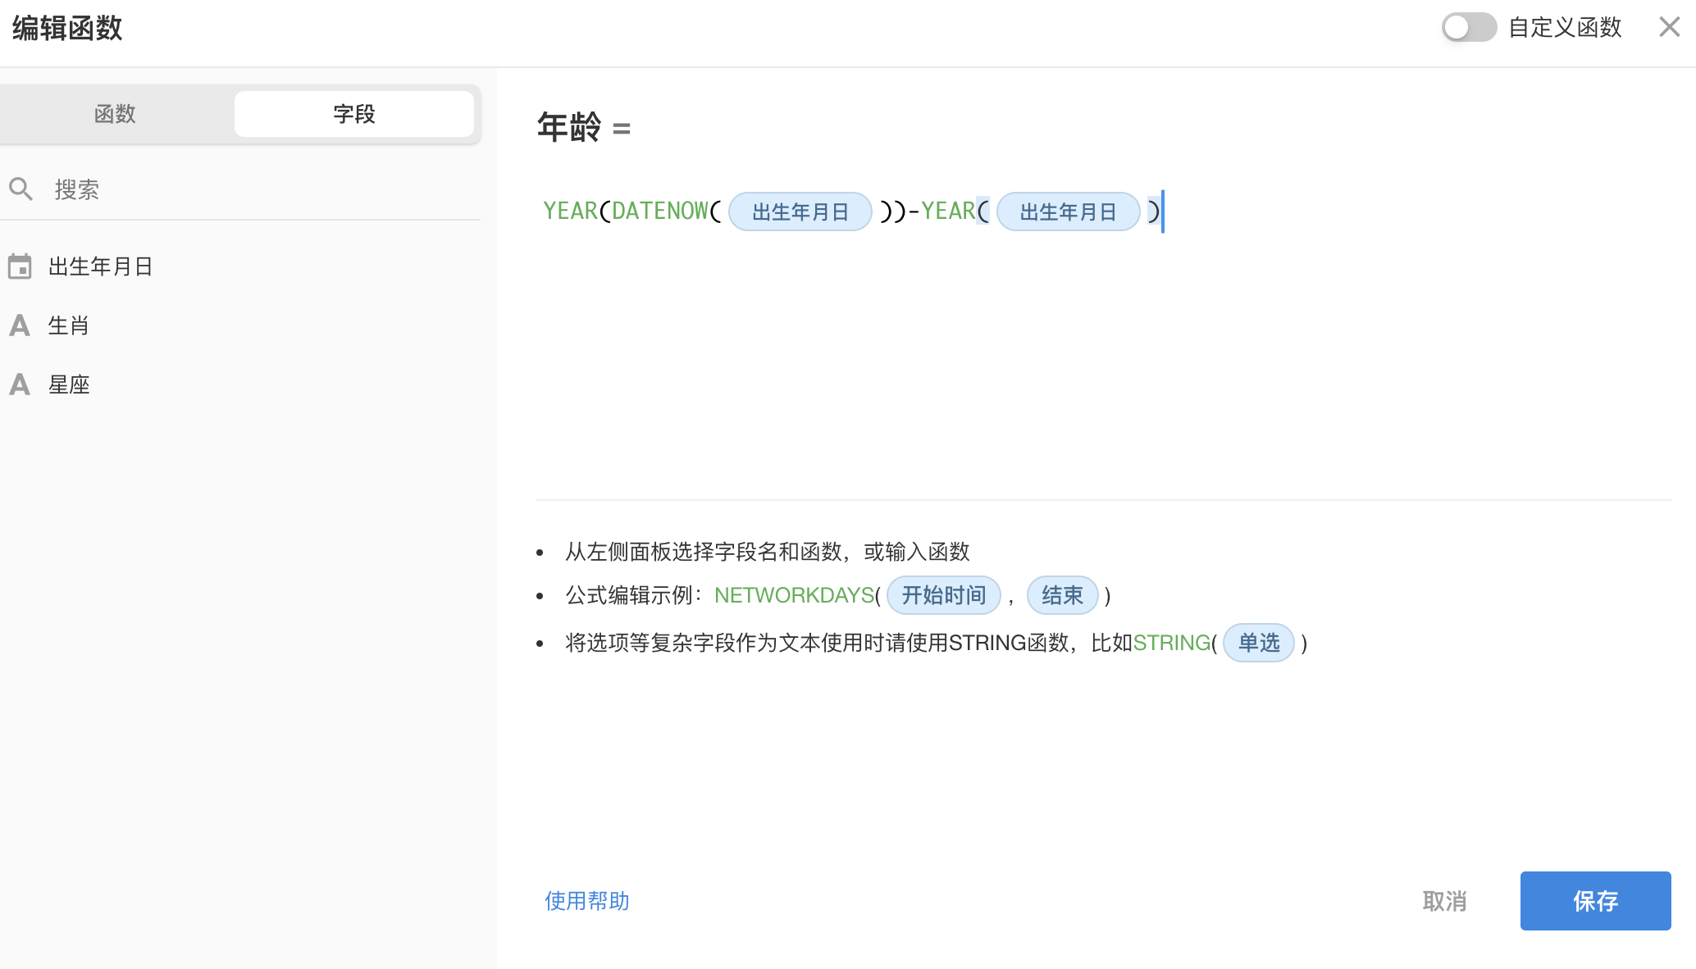Open the 使用帮助 link
The image size is (1696, 969).
(x=587, y=901)
